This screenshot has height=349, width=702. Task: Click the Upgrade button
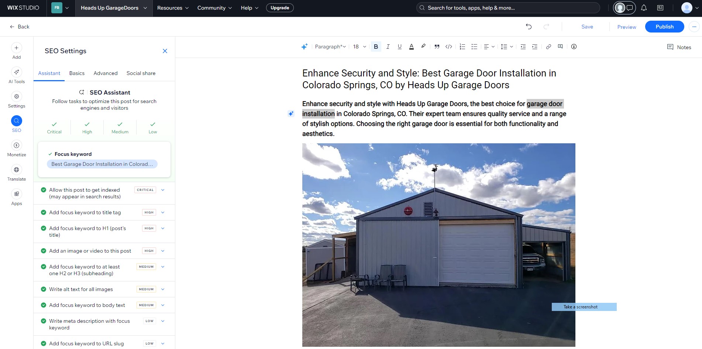tap(280, 8)
